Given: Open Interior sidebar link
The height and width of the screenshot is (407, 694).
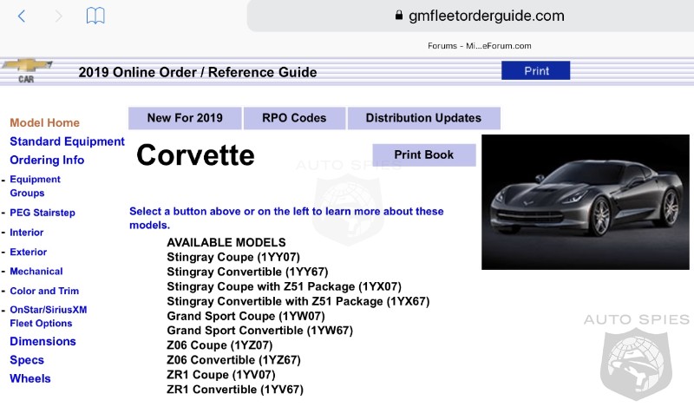Looking at the screenshot, I should tap(27, 233).
